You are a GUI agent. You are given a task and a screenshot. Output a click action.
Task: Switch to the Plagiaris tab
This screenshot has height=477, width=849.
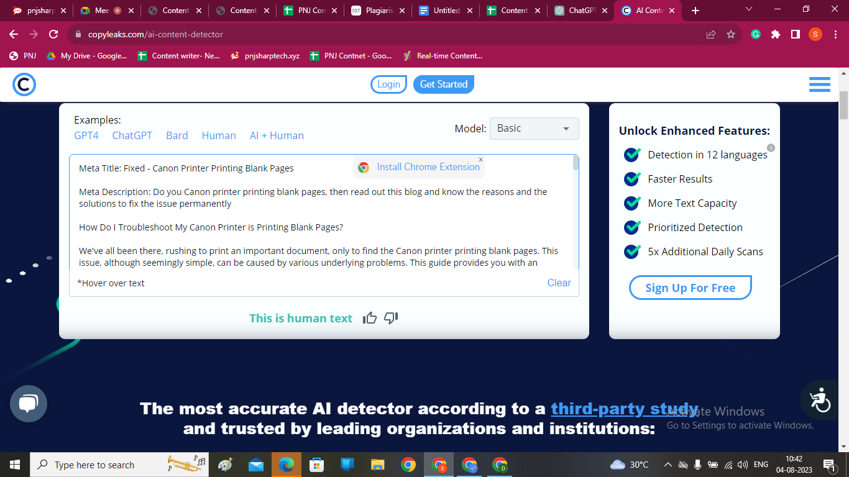pyautogui.click(x=378, y=11)
